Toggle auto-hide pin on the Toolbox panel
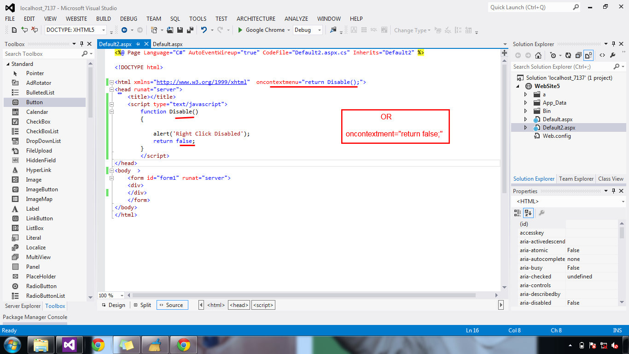This screenshot has width=629, height=354. [82, 44]
